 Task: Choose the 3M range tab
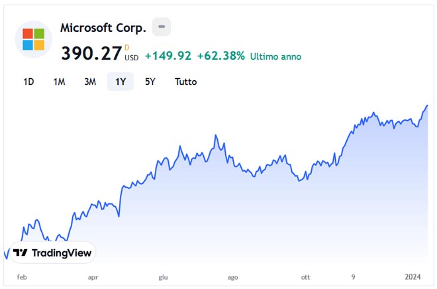90,82
